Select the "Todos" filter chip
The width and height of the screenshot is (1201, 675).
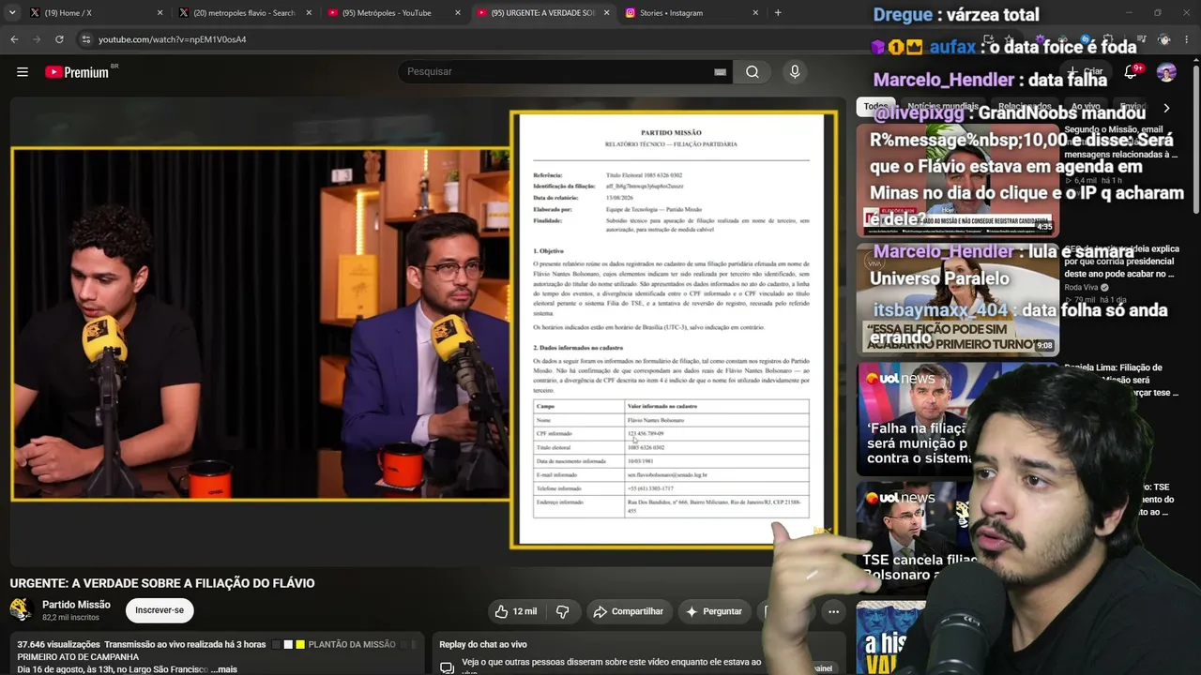875,107
